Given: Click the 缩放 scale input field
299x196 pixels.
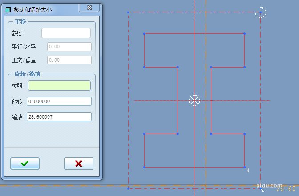Looking at the screenshot, I should [59, 117].
